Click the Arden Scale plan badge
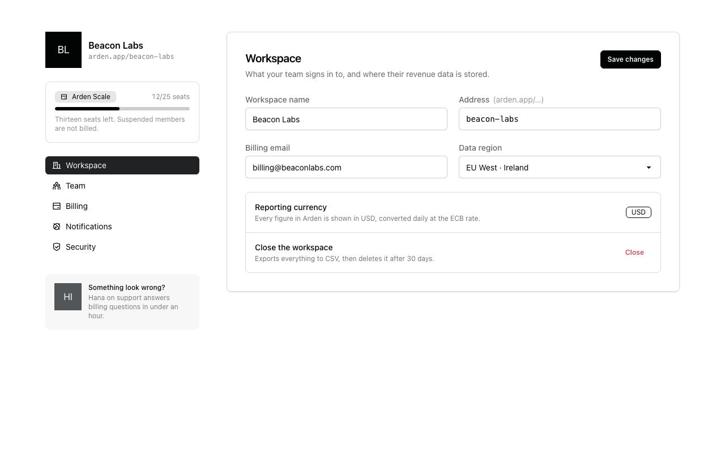Screen dimensions: 725x453 coord(86,97)
